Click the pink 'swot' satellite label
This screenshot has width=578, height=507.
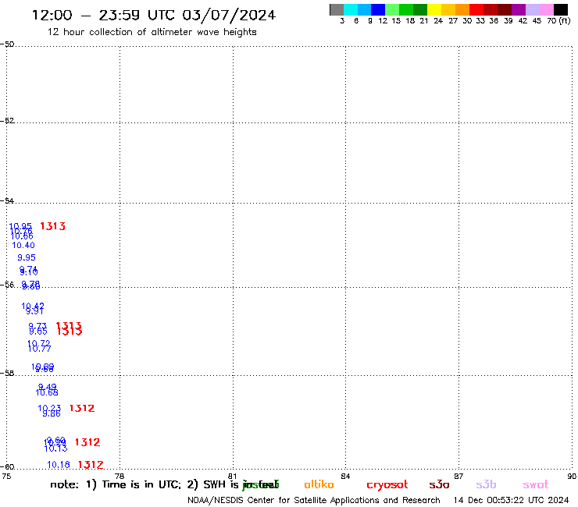point(536,484)
